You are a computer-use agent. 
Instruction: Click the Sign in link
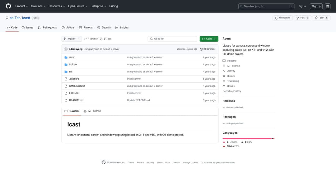coord(302,6)
